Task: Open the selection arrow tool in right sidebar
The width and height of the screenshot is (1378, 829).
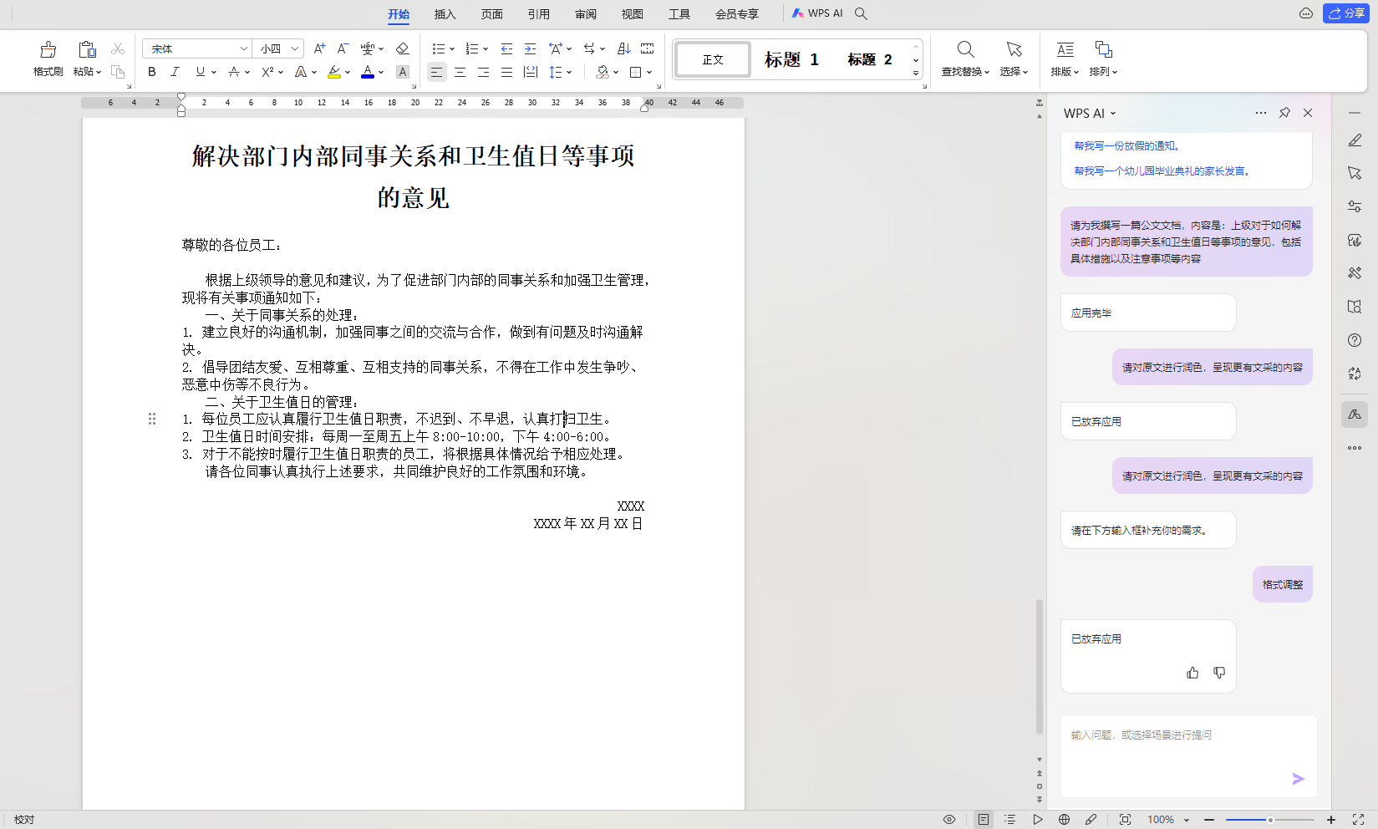Action: click(1355, 173)
